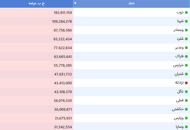Viewport: 190px width, 130px height.
Task: Open the وغدیر symbol link
Action: point(179,48)
